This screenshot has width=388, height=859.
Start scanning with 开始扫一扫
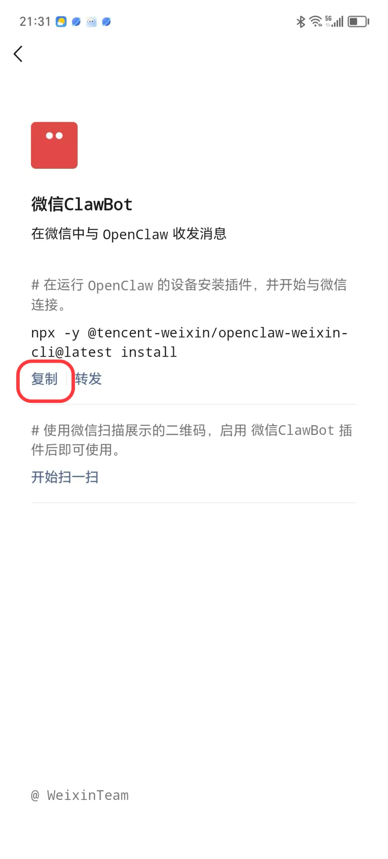(65, 477)
